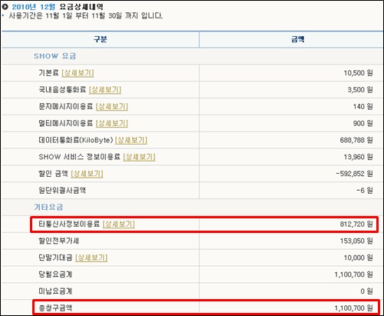Click the 미납요금계 row label
The image size is (384, 316).
click(55, 291)
